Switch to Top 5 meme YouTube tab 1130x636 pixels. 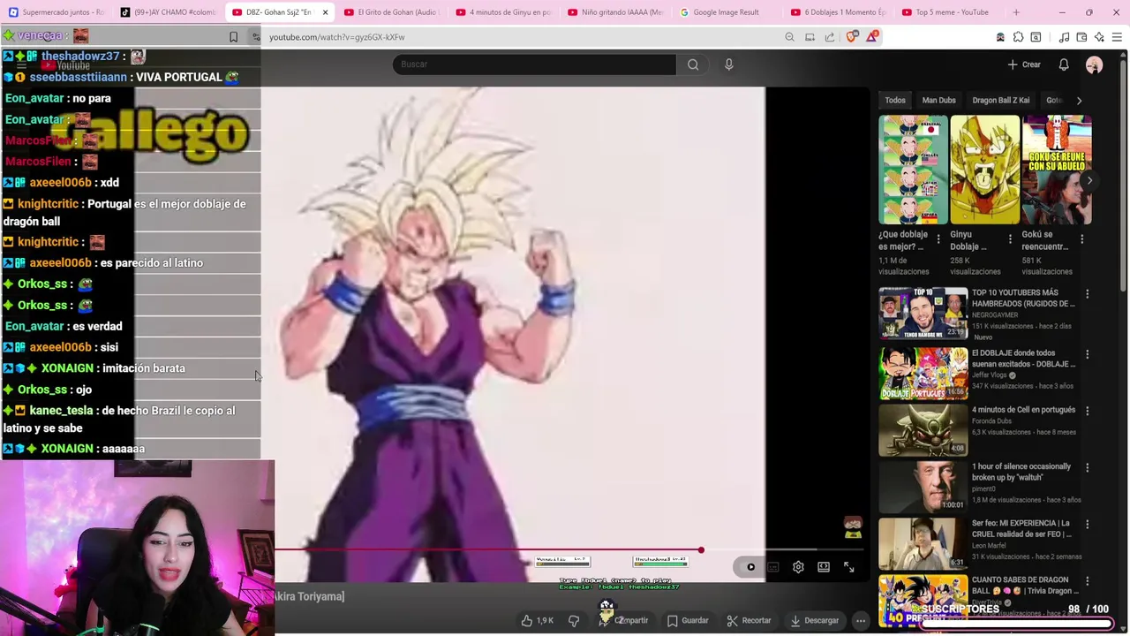coord(950,12)
